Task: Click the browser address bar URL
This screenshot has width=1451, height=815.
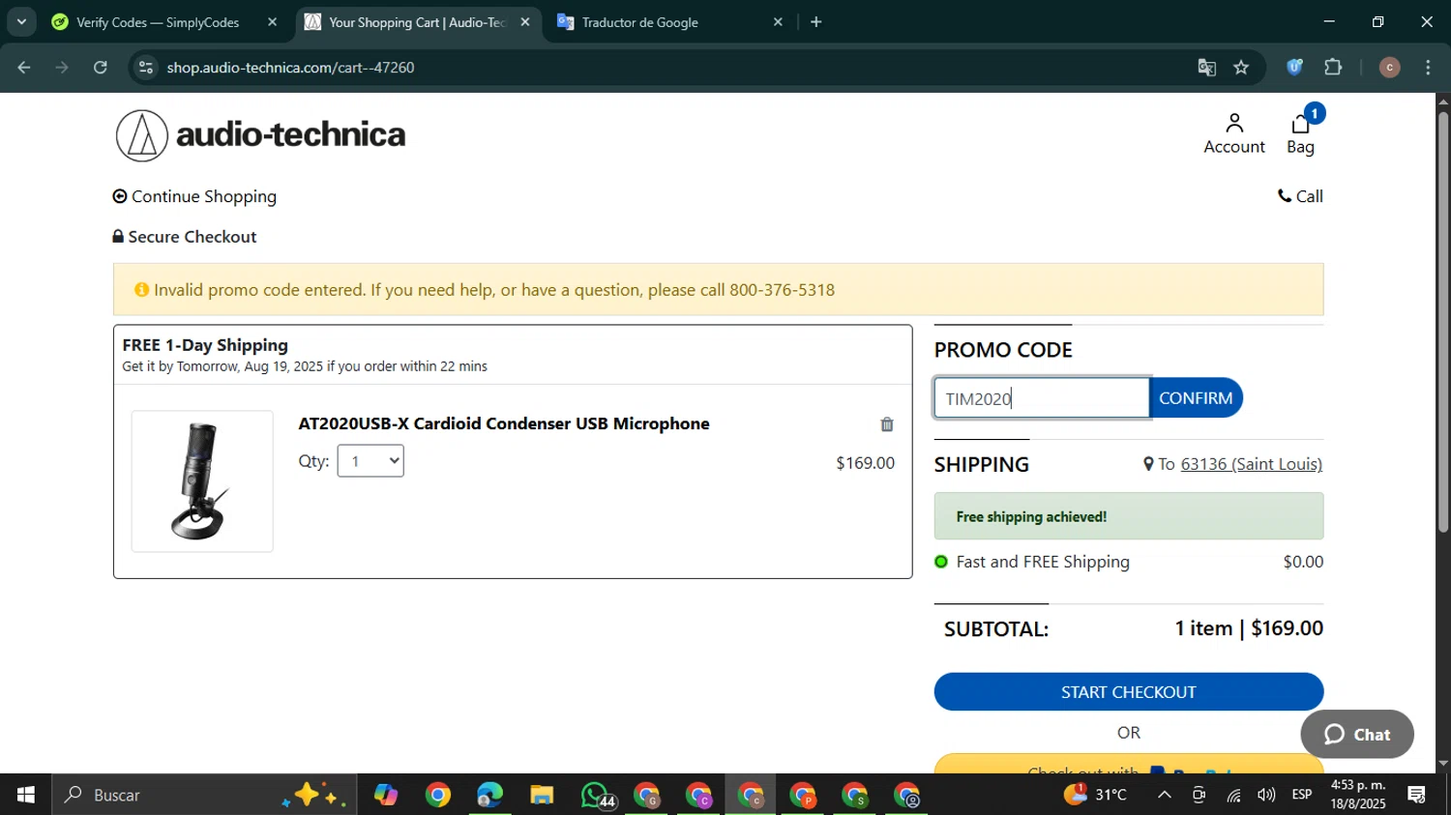Action: point(290,68)
